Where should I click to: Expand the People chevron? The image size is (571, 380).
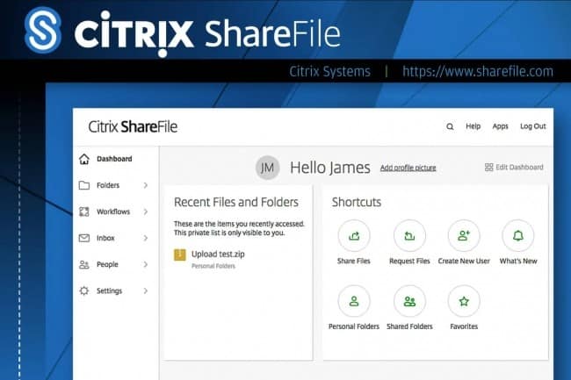point(146,264)
